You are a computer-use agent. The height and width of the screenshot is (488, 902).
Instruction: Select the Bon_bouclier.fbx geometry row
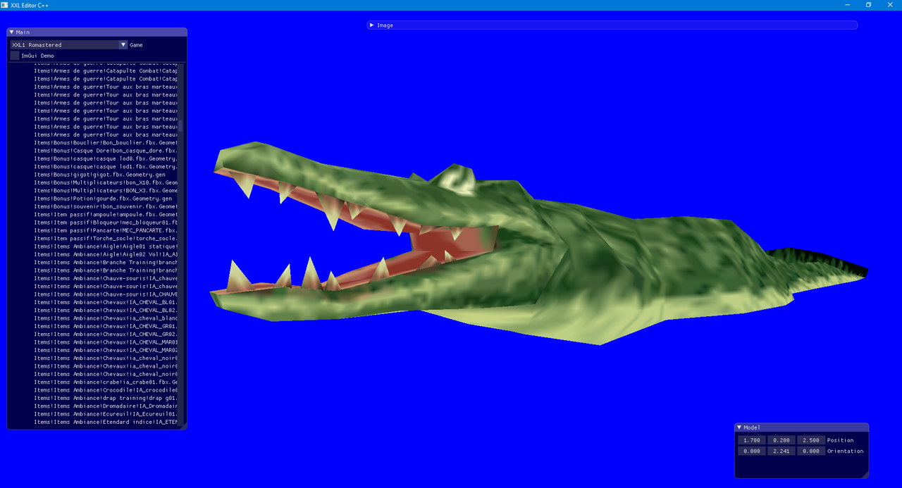click(106, 143)
